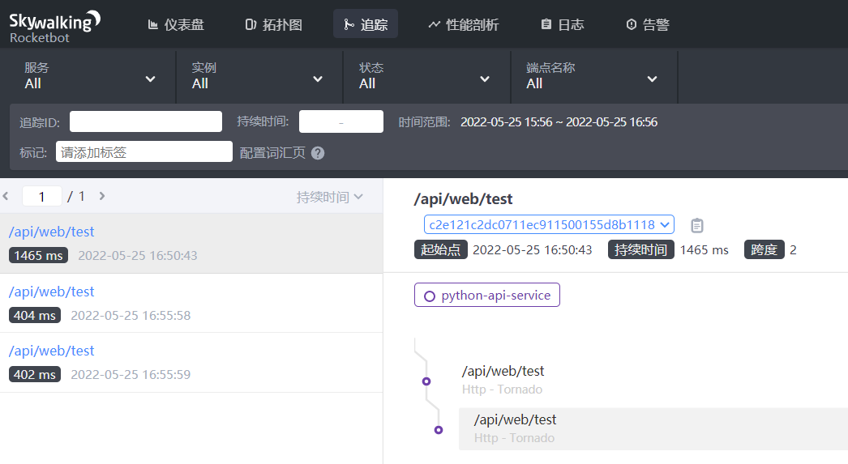The height and width of the screenshot is (464, 848).
Task: Click the page number box showing 1
Action: [41, 196]
